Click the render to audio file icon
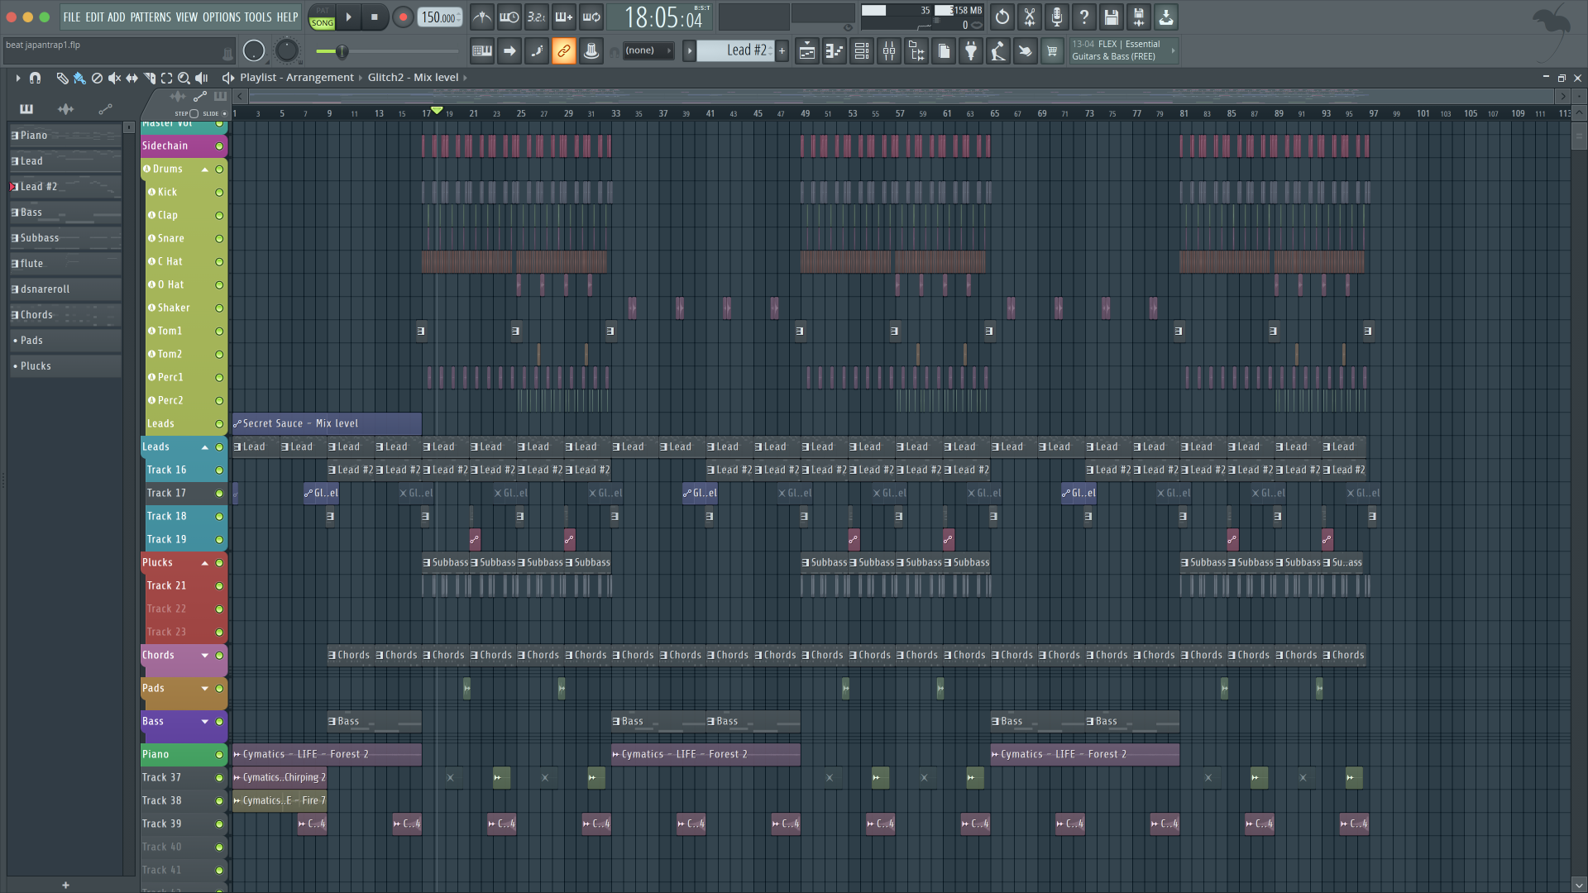The height and width of the screenshot is (893, 1588). click(1139, 17)
